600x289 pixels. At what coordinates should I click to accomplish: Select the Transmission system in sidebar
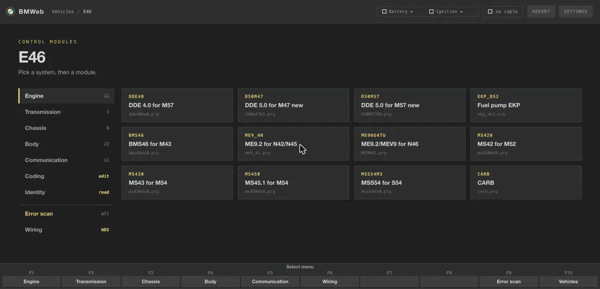[x=66, y=112]
